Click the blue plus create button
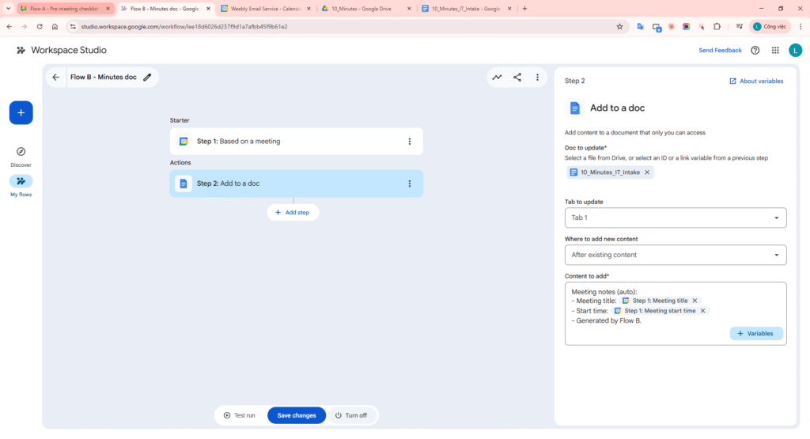 click(21, 112)
